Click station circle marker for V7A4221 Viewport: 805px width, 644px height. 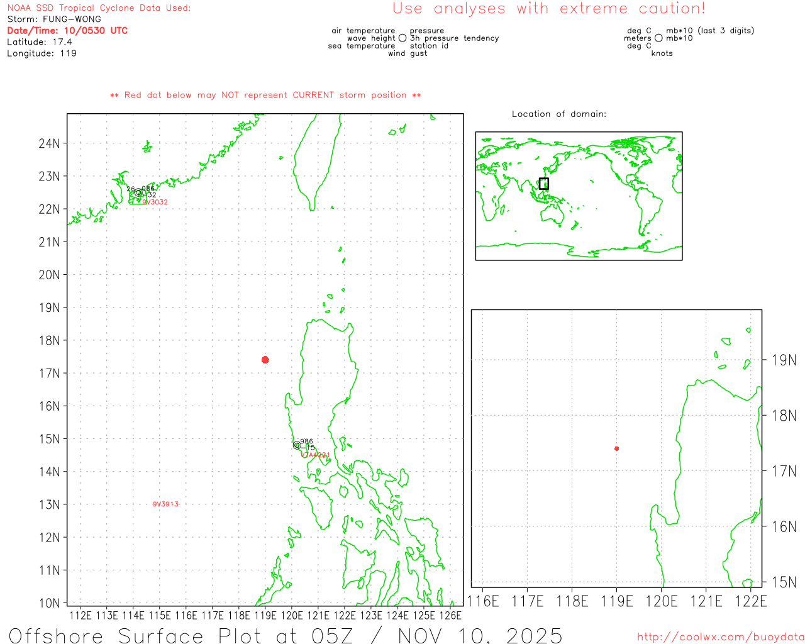pyautogui.click(x=297, y=445)
